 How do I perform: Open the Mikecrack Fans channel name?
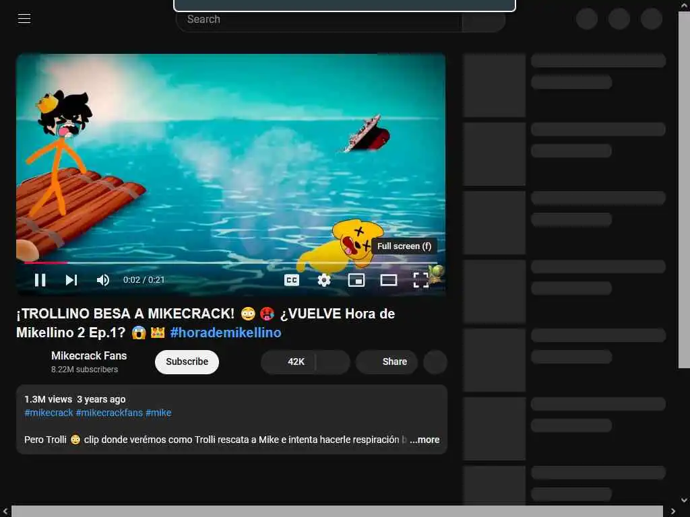[x=89, y=355]
